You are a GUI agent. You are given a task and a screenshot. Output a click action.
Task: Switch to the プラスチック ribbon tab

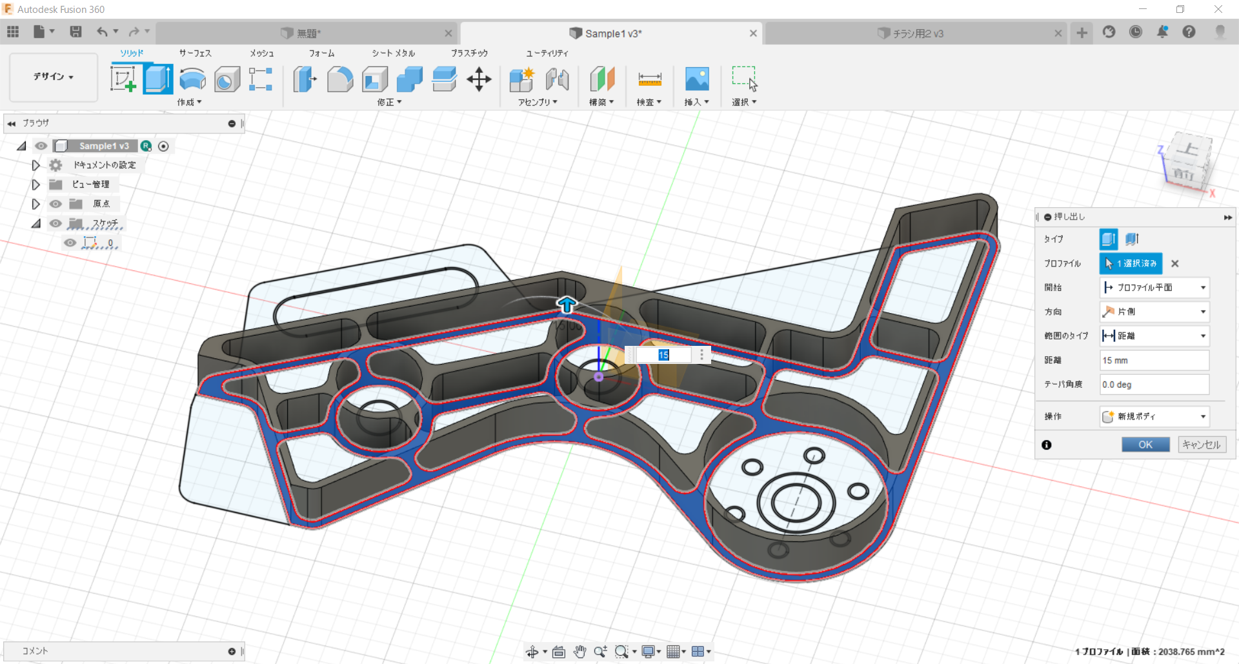[x=469, y=53]
